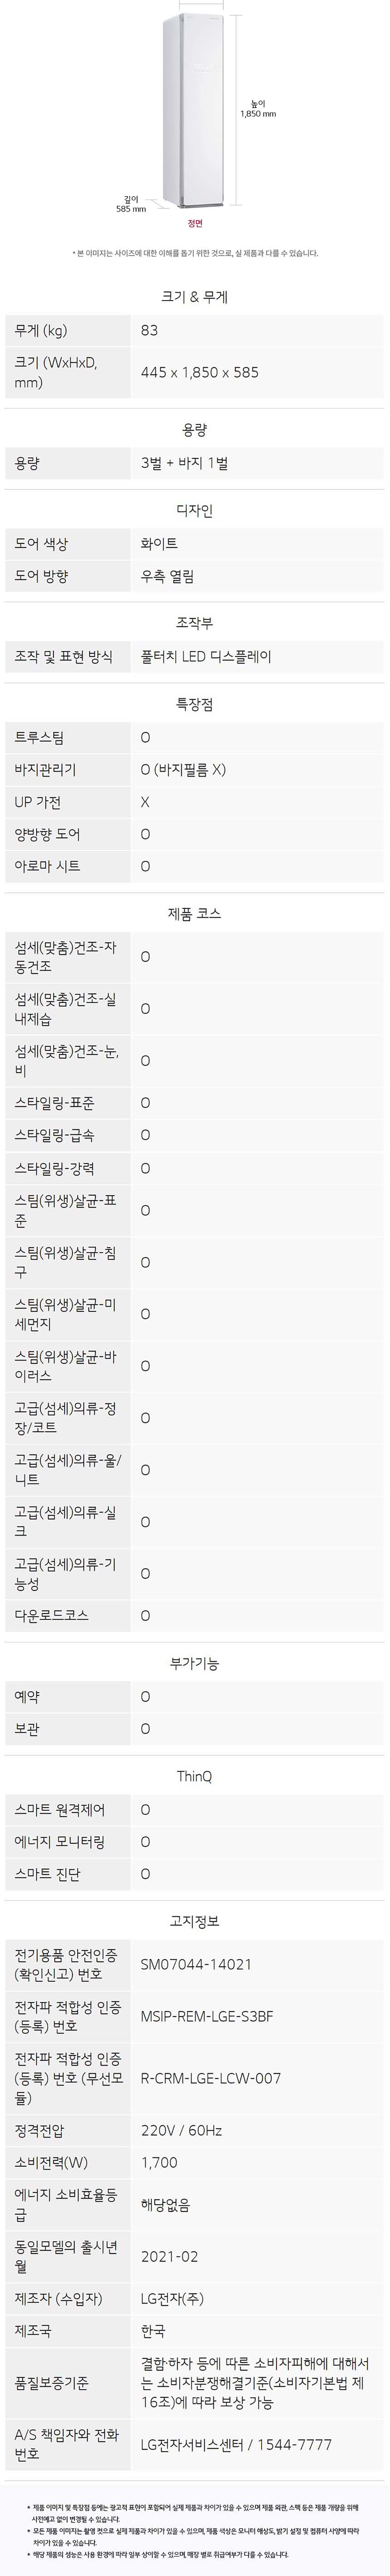Click the 바지관리기 value O (바지필름 X)
This screenshot has height=2576, width=390.
[184, 770]
